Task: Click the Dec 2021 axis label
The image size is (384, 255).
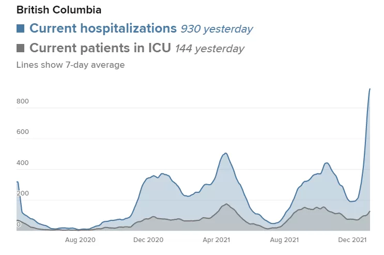Action: pos(352,240)
